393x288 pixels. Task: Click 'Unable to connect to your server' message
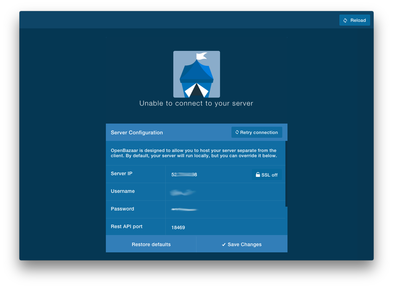196,103
